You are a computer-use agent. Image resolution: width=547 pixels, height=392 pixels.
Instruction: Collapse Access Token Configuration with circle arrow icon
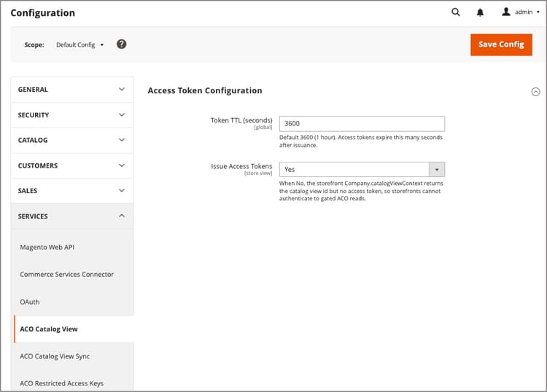(535, 92)
